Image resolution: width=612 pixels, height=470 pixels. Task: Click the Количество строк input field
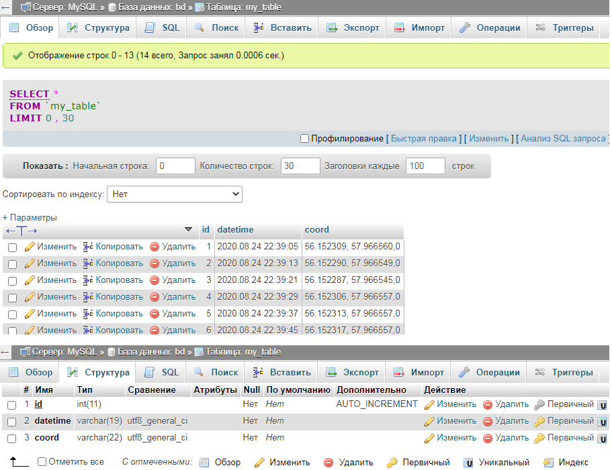tap(300, 166)
